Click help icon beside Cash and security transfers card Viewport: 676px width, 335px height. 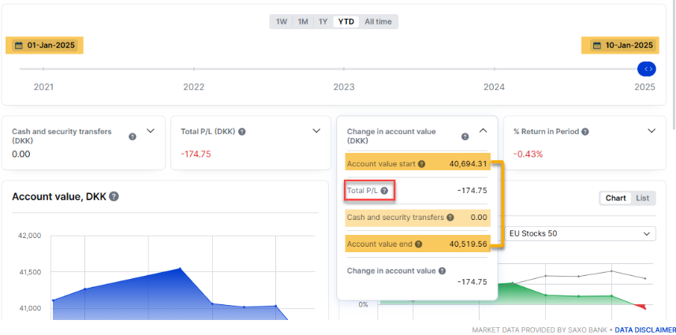tap(133, 136)
